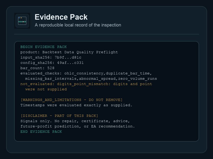Click the 'Signals only. No repair, certificate, advice,' line
This screenshot has width=213, height=159.
(x=75, y=121)
